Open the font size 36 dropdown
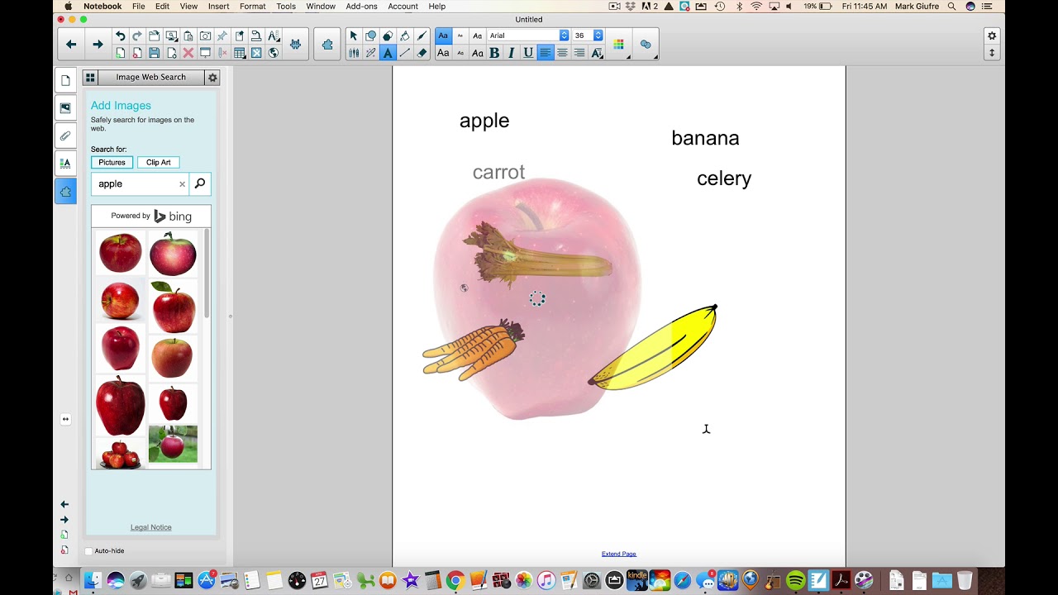This screenshot has width=1058, height=595. 588,36
